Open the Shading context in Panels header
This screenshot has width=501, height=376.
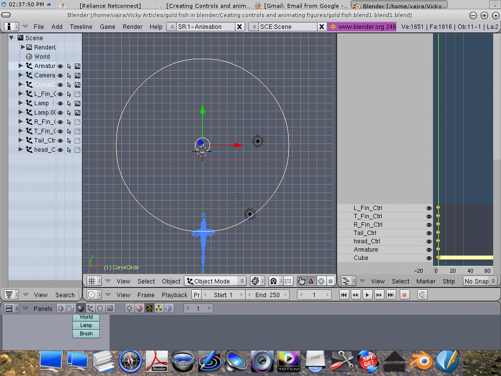[81, 308]
